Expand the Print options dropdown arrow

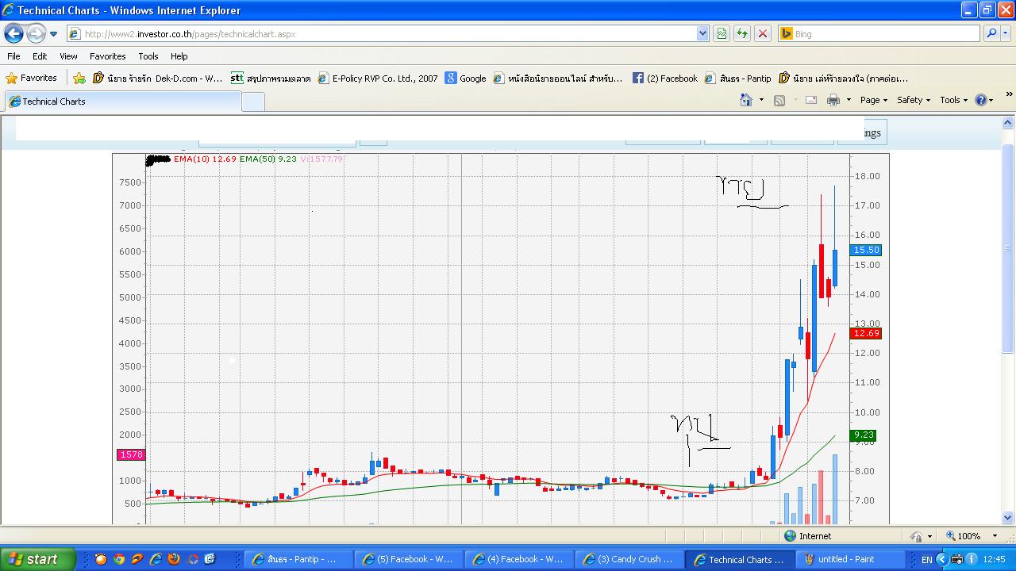pos(849,100)
